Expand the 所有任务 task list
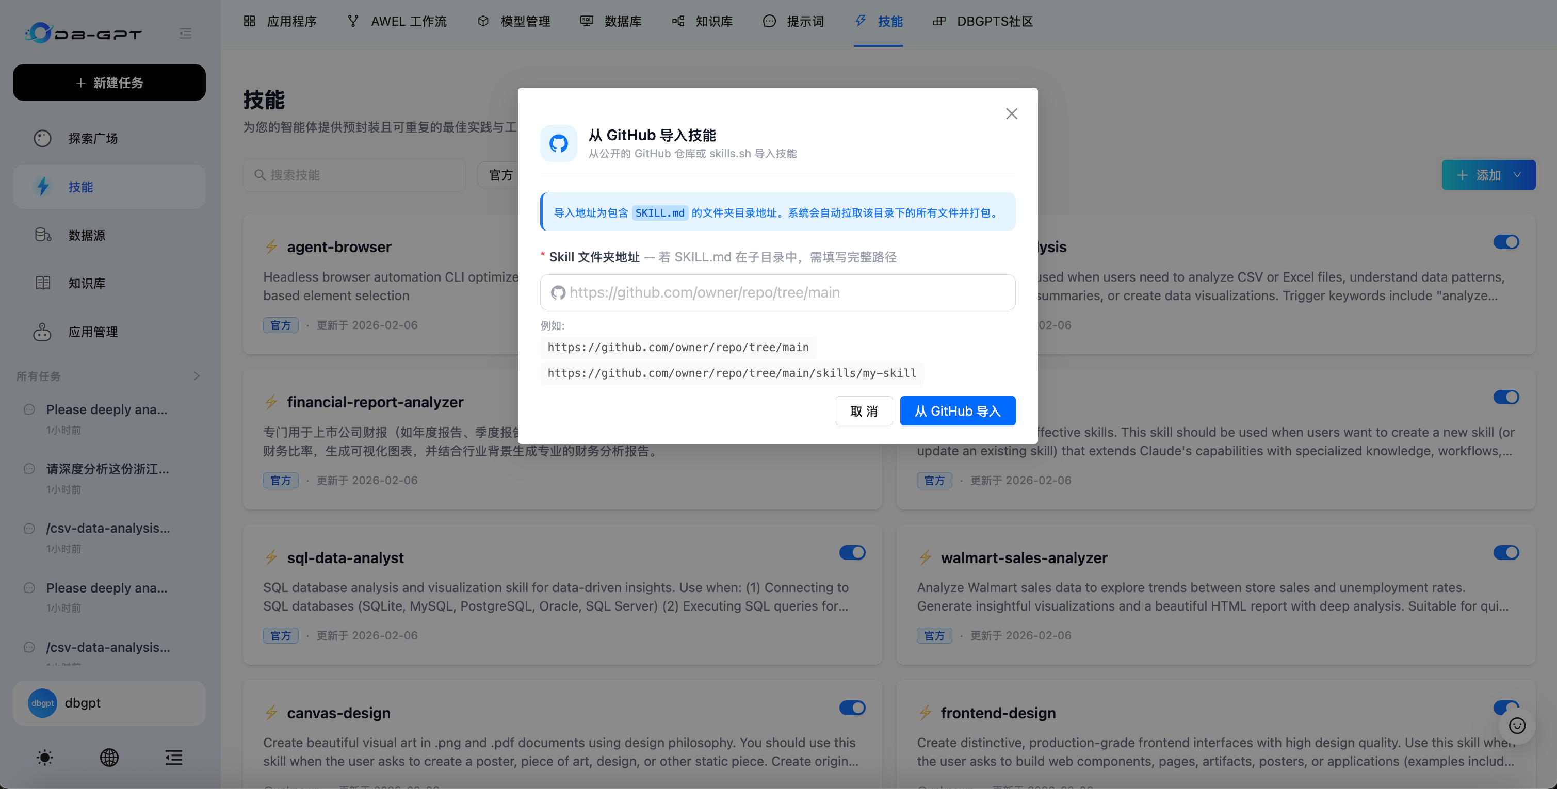 197,375
